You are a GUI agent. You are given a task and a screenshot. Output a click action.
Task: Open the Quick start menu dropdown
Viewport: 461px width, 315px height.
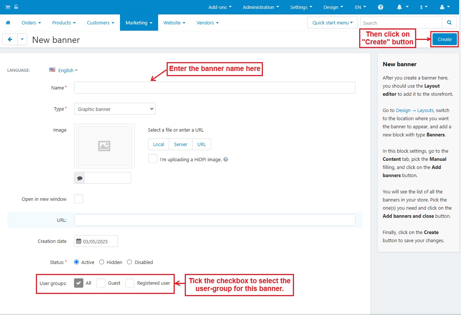pyautogui.click(x=332, y=23)
